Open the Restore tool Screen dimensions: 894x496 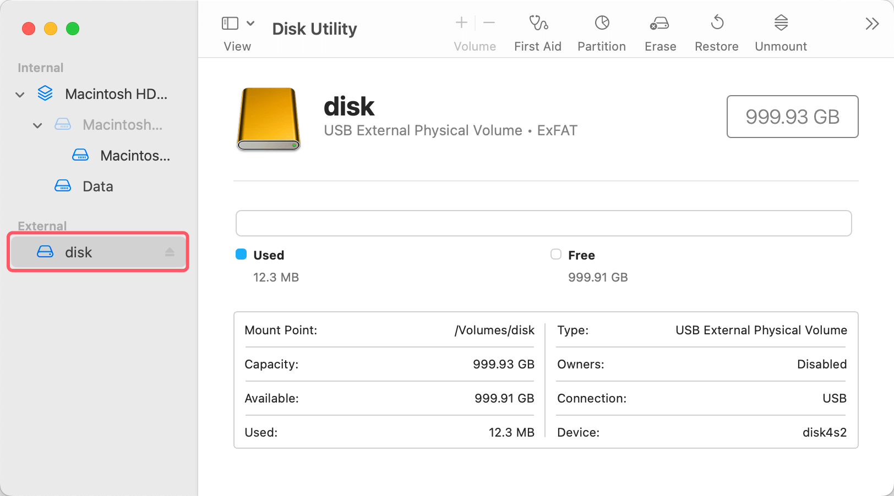click(716, 31)
